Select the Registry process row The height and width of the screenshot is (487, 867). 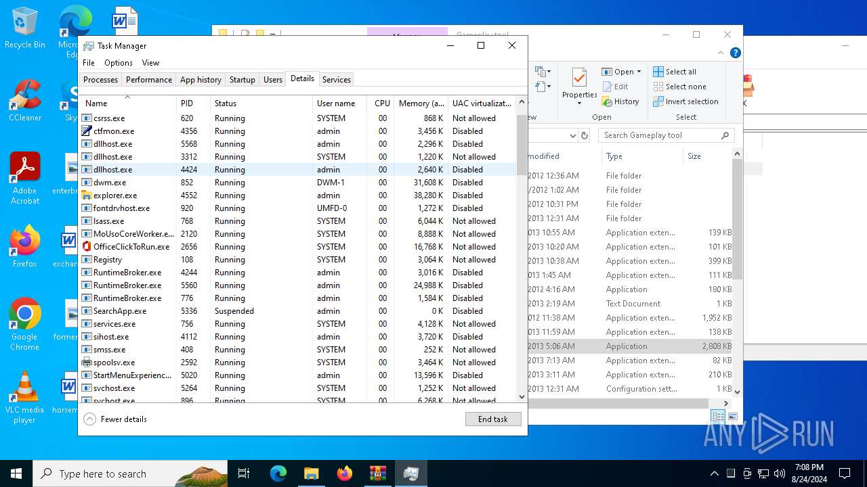coord(297,260)
